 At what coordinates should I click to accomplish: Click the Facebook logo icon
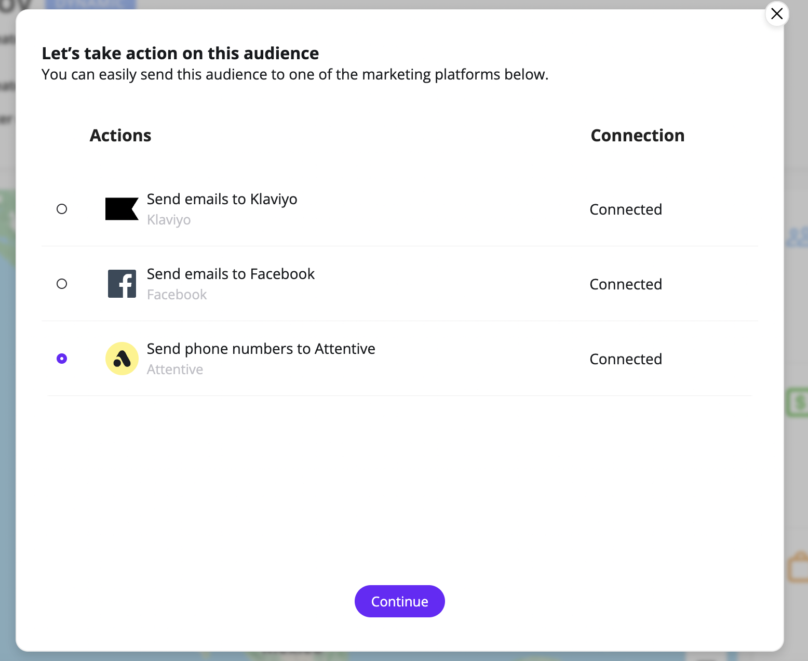(x=122, y=284)
